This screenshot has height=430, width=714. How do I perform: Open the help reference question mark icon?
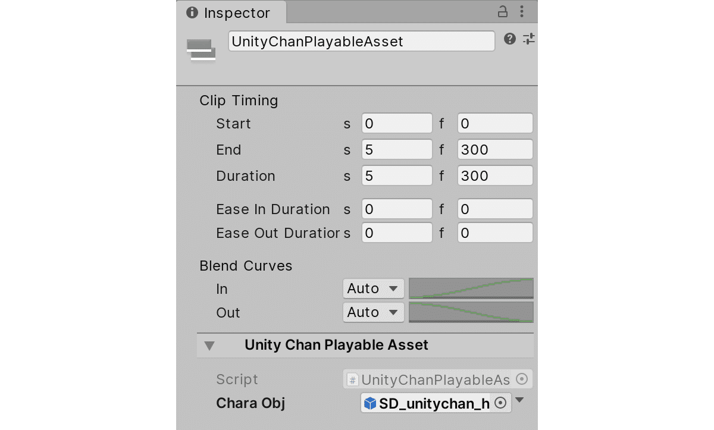[509, 39]
